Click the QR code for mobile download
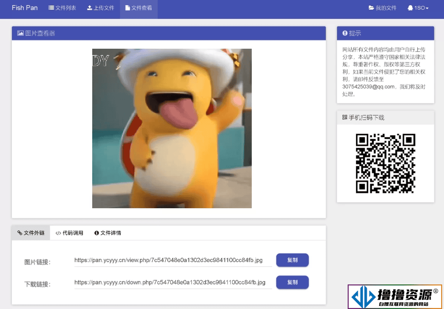 385,163
